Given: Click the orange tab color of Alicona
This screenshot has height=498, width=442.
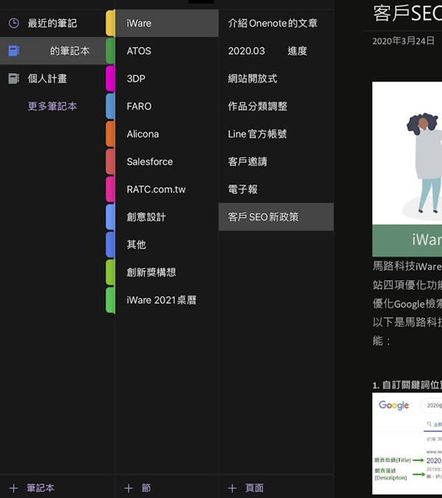Looking at the screenshot, I should click(x=110, y=134).
